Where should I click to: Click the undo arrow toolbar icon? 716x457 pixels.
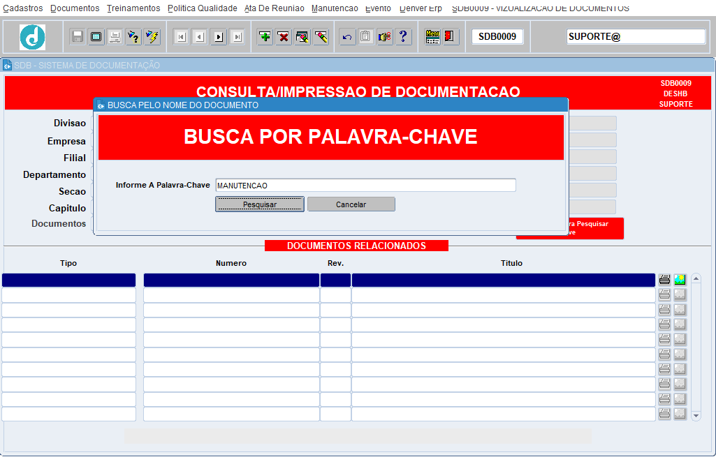coord(347,37)
